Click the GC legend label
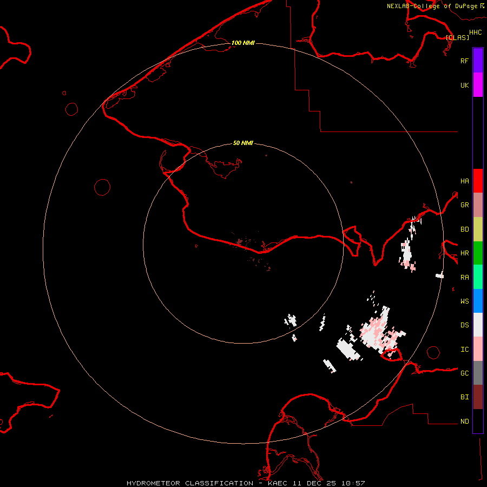This screenshot has height=487, width=487. [x=464, y=373]
